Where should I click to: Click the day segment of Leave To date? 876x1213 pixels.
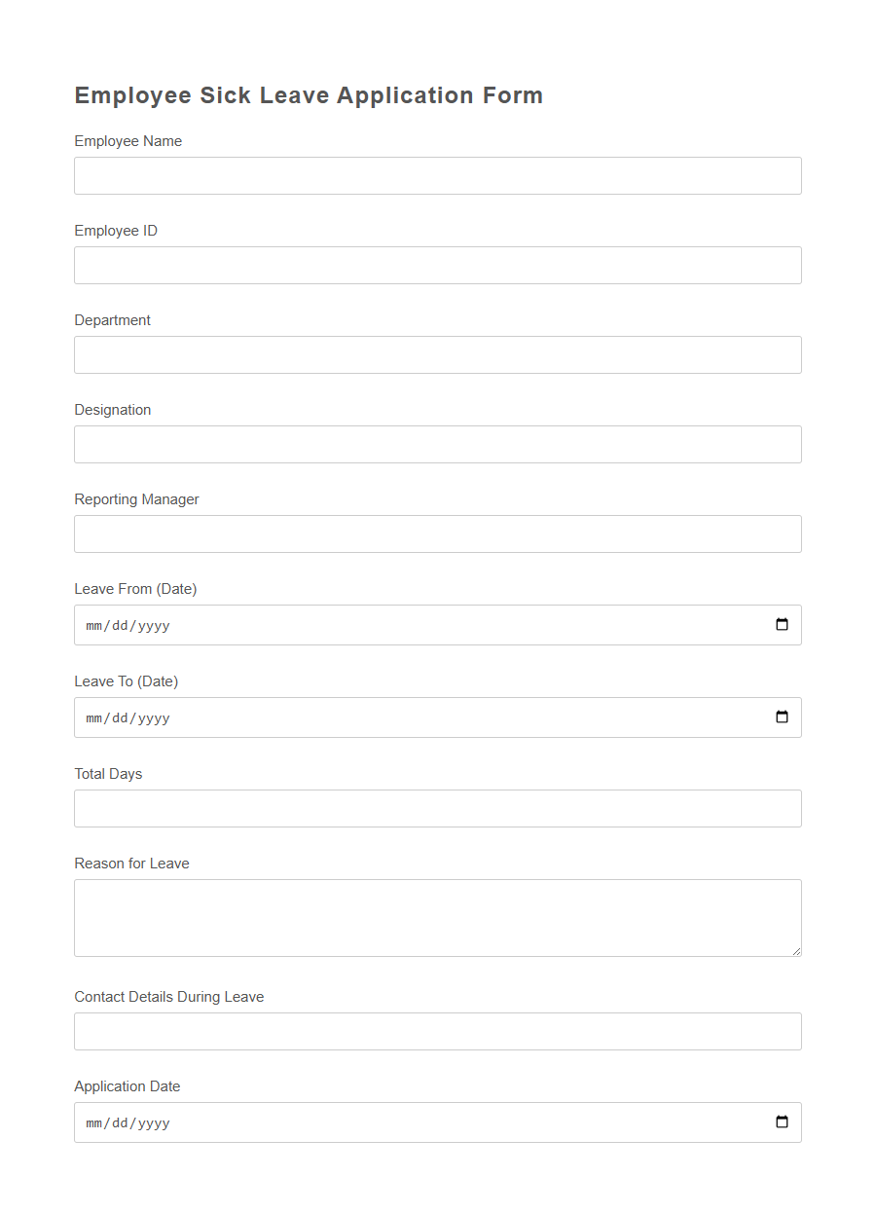(118, 717)
